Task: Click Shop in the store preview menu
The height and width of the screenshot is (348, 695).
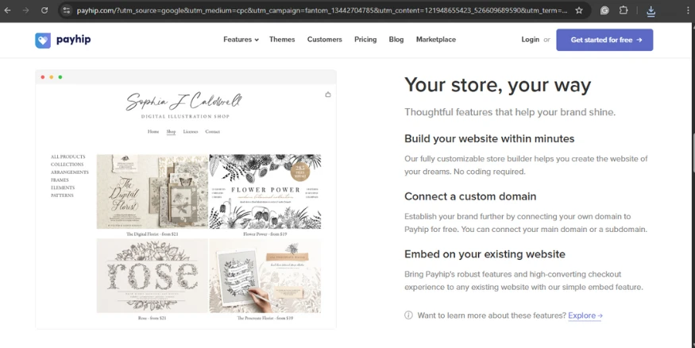Action: pos(171,132)
